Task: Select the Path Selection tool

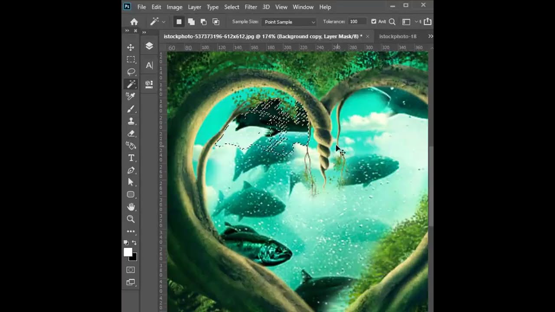Action: (131, 182)
